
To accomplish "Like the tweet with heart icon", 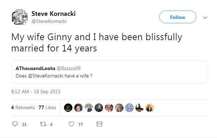I will tap(71, 124).
